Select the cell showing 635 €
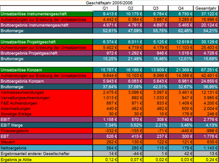Viewport: 219px width, 163px height. 206,142
